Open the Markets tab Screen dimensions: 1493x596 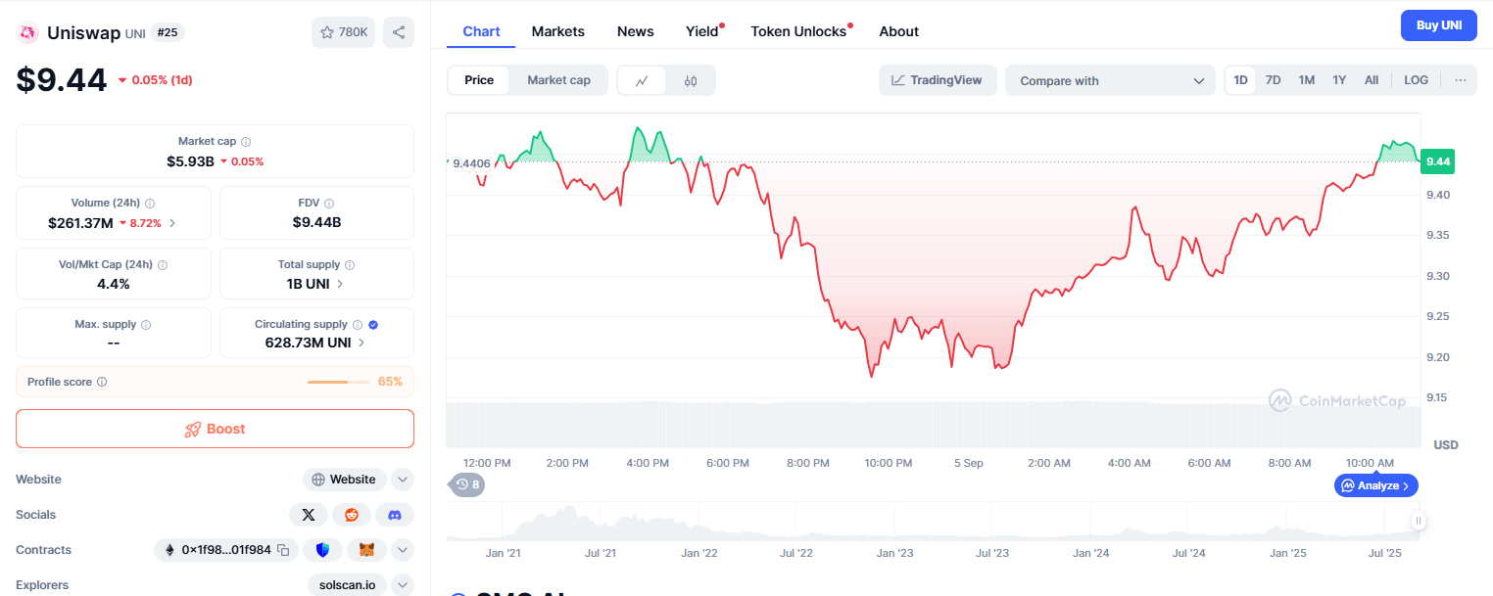click(x=558, y=31)
